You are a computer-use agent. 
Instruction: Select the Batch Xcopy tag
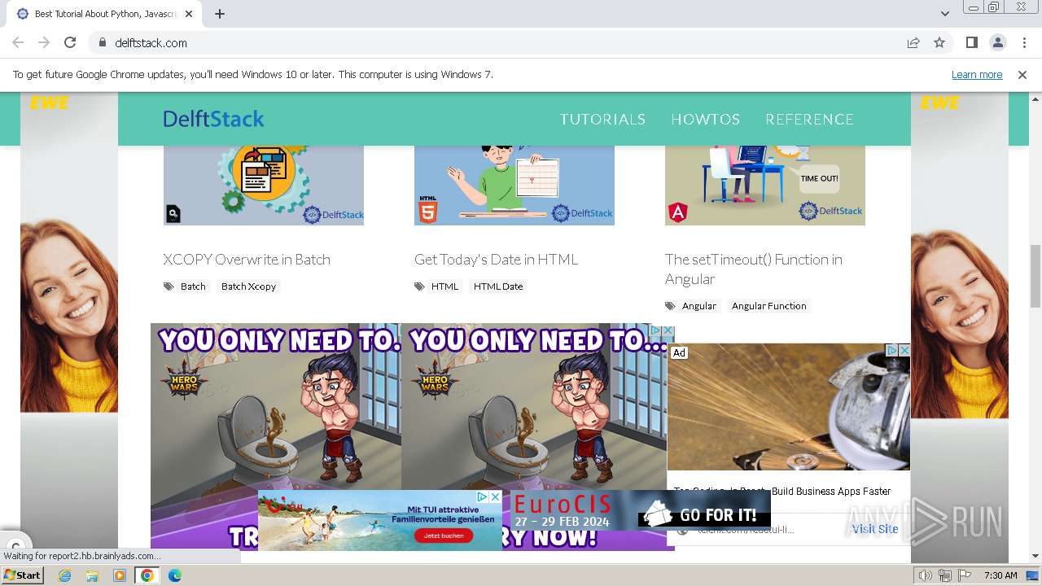[248, 286]
